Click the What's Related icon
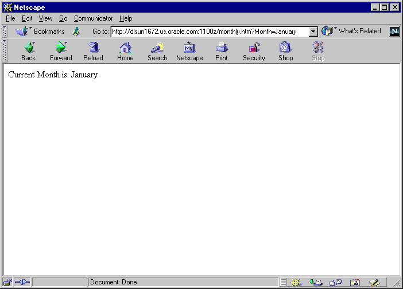Viewport: 403px width, 289px height. point(327,31)
